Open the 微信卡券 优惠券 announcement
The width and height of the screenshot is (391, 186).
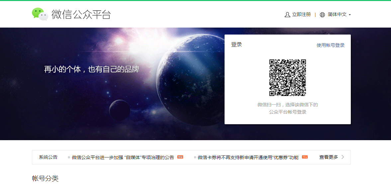[x=248, y=157]
